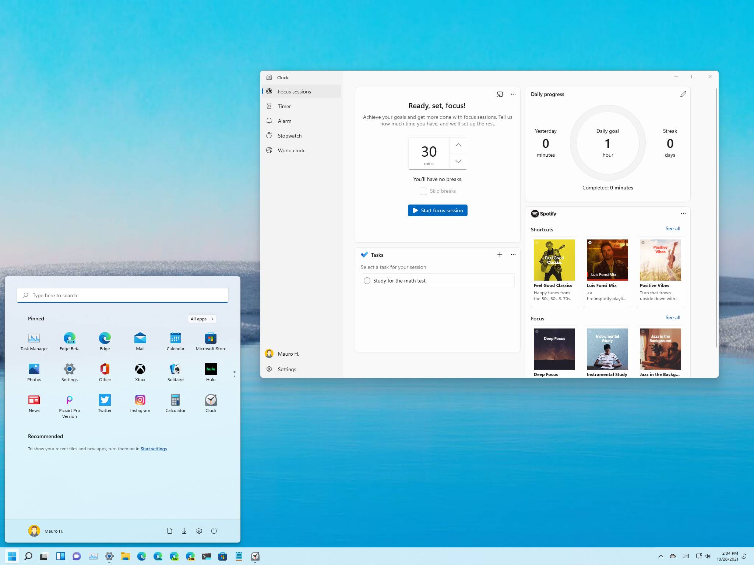
Task: Select the Timer icon in sidebar
Action: 269,106
